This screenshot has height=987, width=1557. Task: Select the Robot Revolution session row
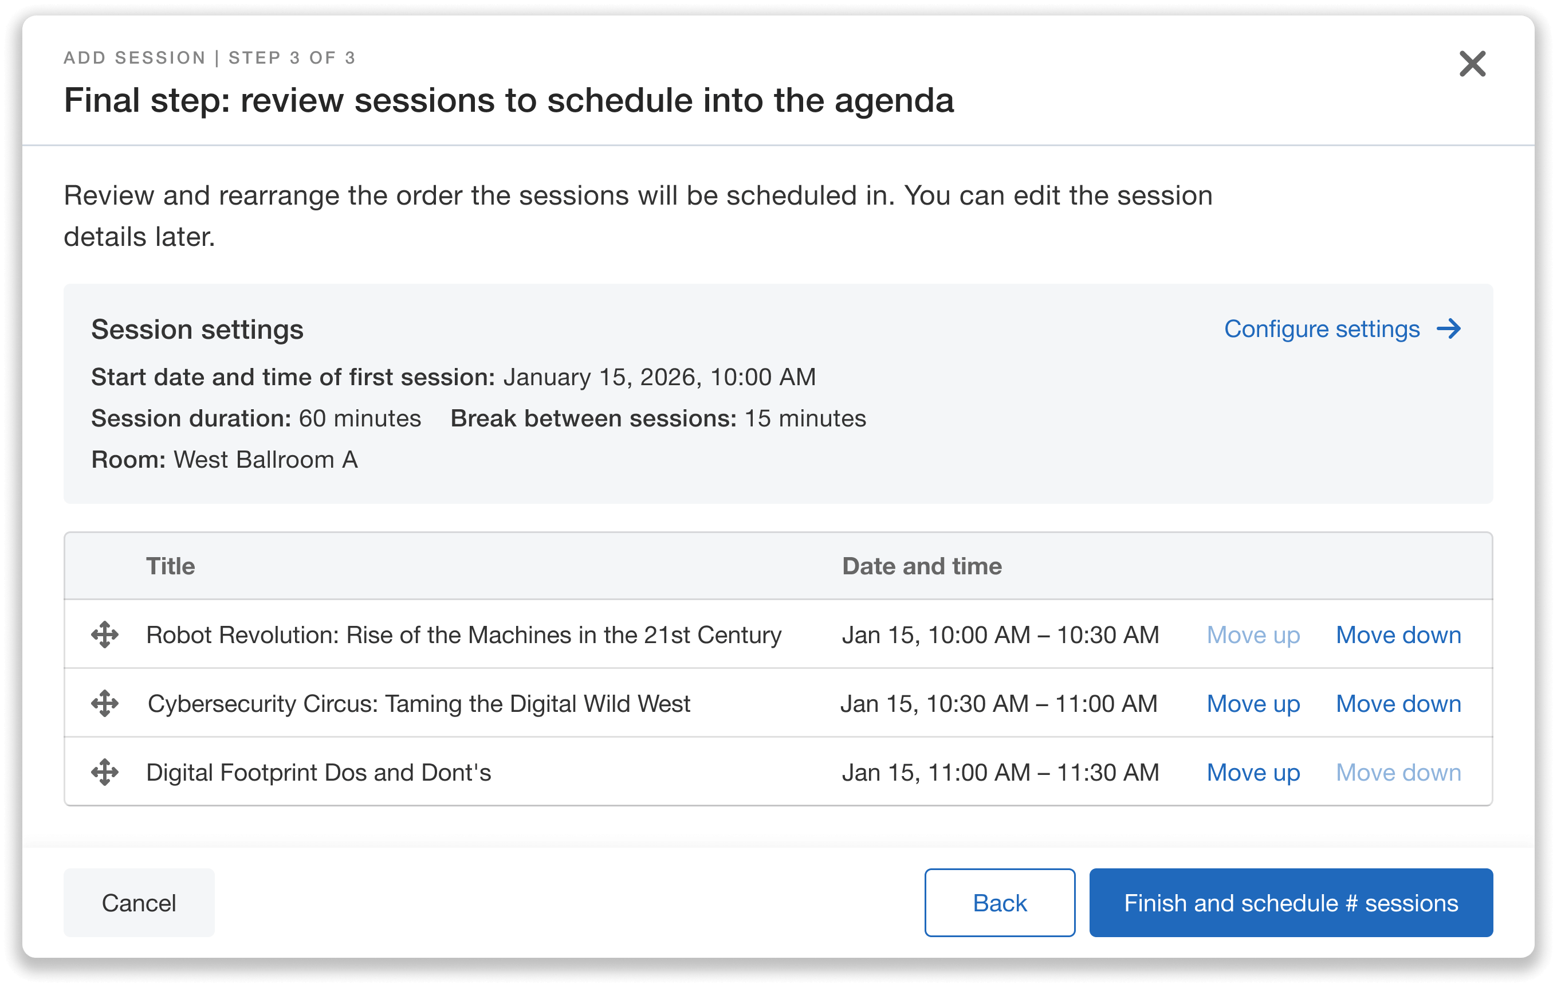(x=463, y=634)
